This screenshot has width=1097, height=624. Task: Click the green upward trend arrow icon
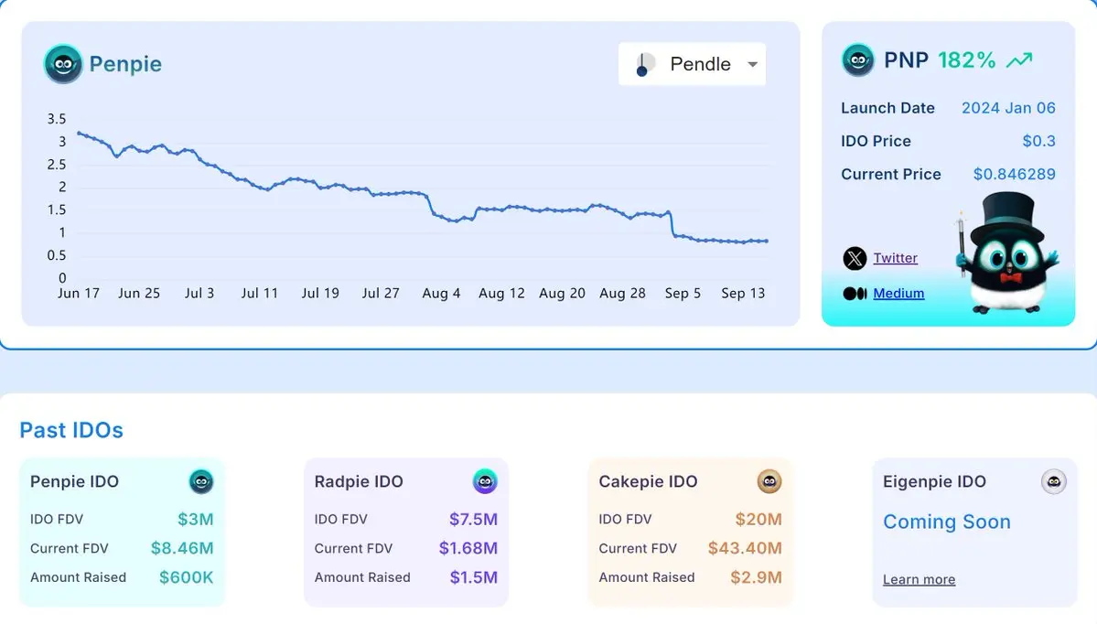point(1019,60)
